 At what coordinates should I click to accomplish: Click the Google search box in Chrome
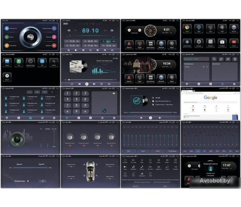pyautogui.click(x=211, y=102)
